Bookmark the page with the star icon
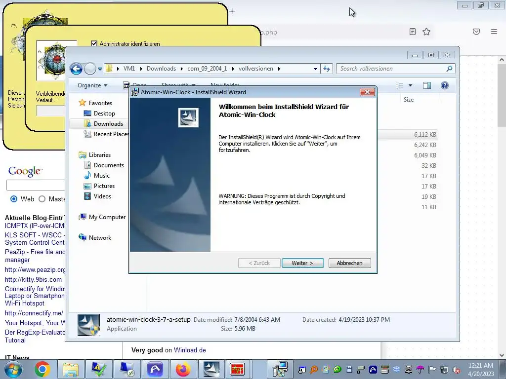This screenshot has height=379, width=506. 426,32
